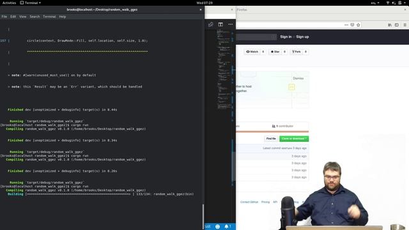Viewport: 409px width, 230px height.
Task: Close the Terminal window
Action: click(201, 10)
